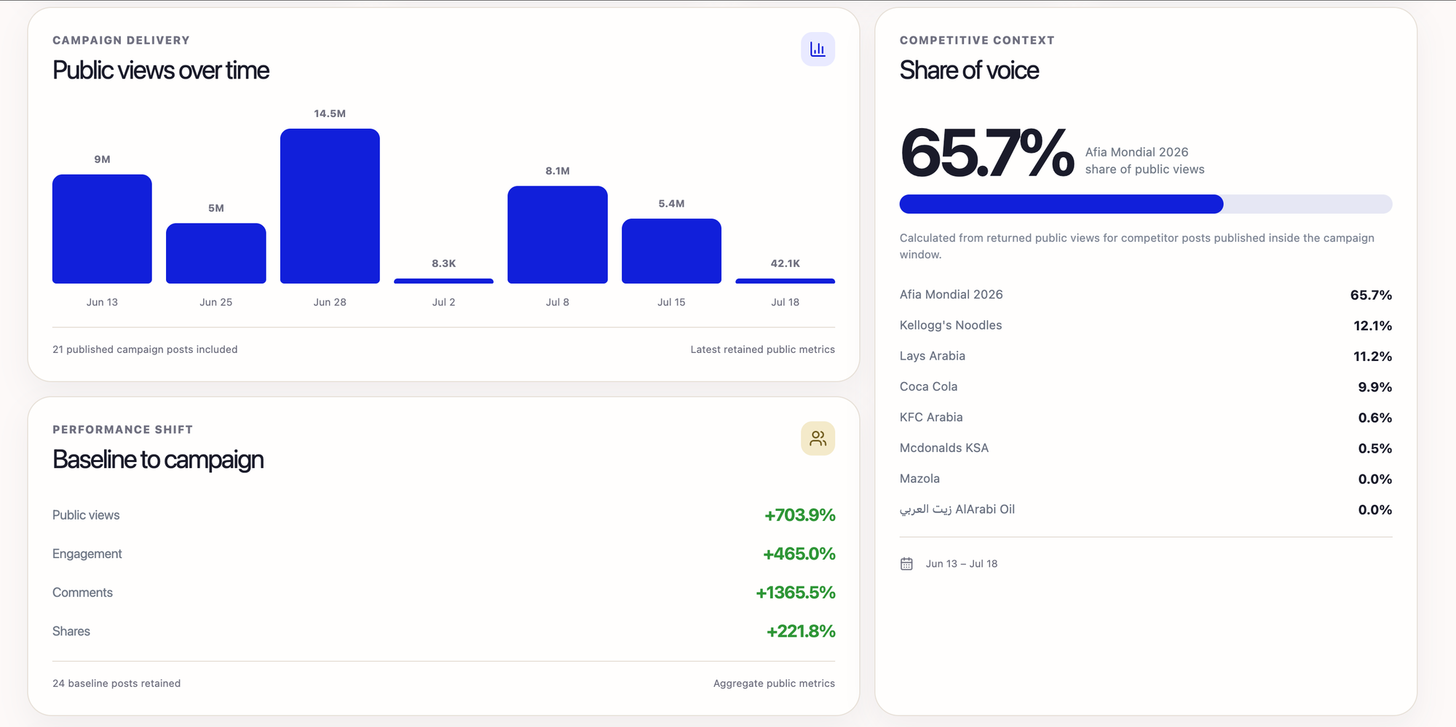The height and width of the screenshot is (727, 1456).
Task: Click the KFC Arabia row label
Action: point(931,417)
